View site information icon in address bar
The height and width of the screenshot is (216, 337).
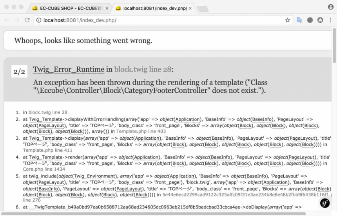(39, 20)
